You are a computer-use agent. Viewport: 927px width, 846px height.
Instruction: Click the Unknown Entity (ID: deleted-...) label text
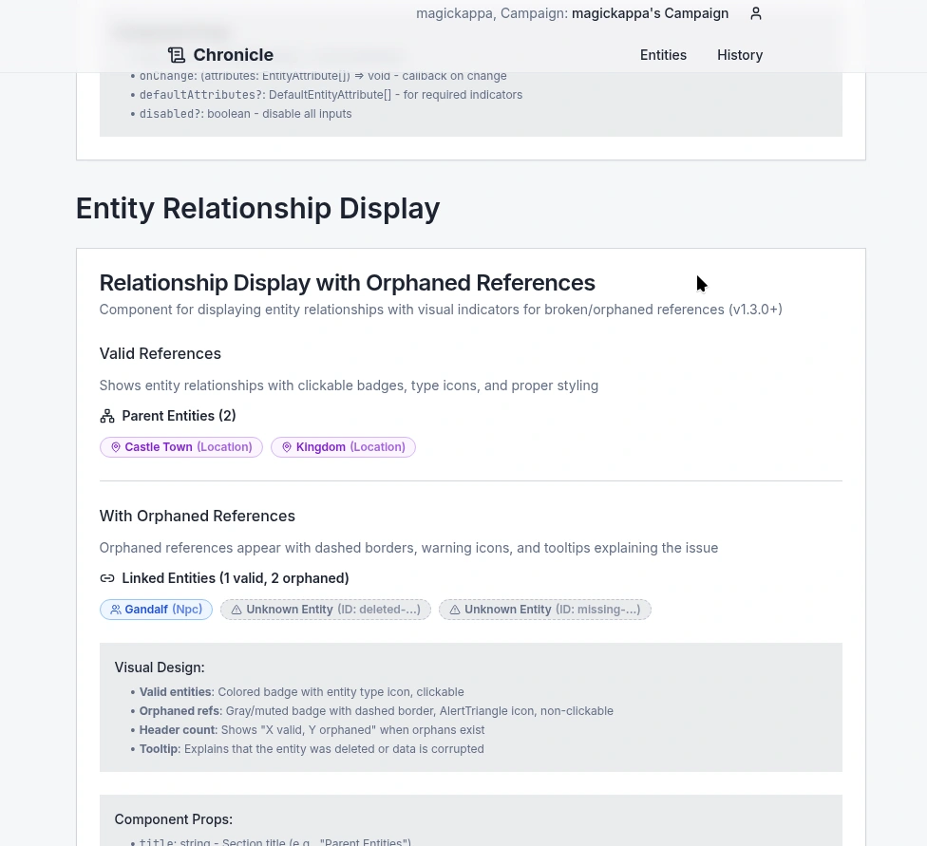332,610
